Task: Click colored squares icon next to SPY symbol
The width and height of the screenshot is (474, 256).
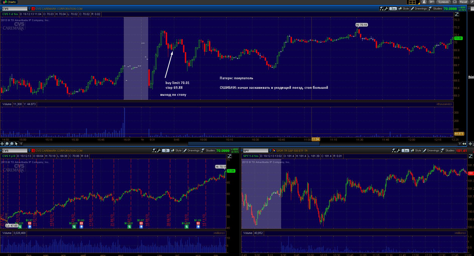Action: coord(274,151)
